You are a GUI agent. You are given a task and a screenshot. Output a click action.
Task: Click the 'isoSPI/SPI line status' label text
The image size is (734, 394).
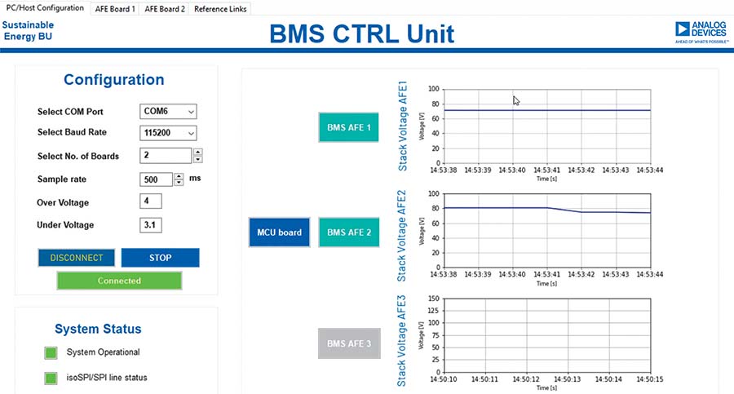click(107, 378)
